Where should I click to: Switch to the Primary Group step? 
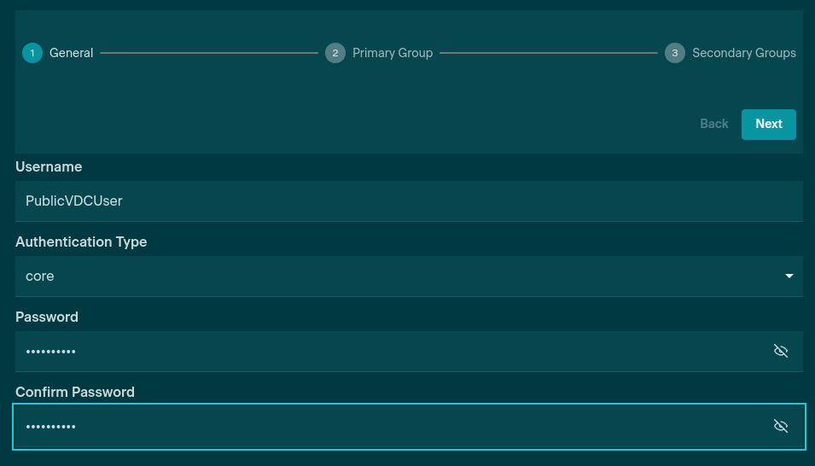pos(393,53)
